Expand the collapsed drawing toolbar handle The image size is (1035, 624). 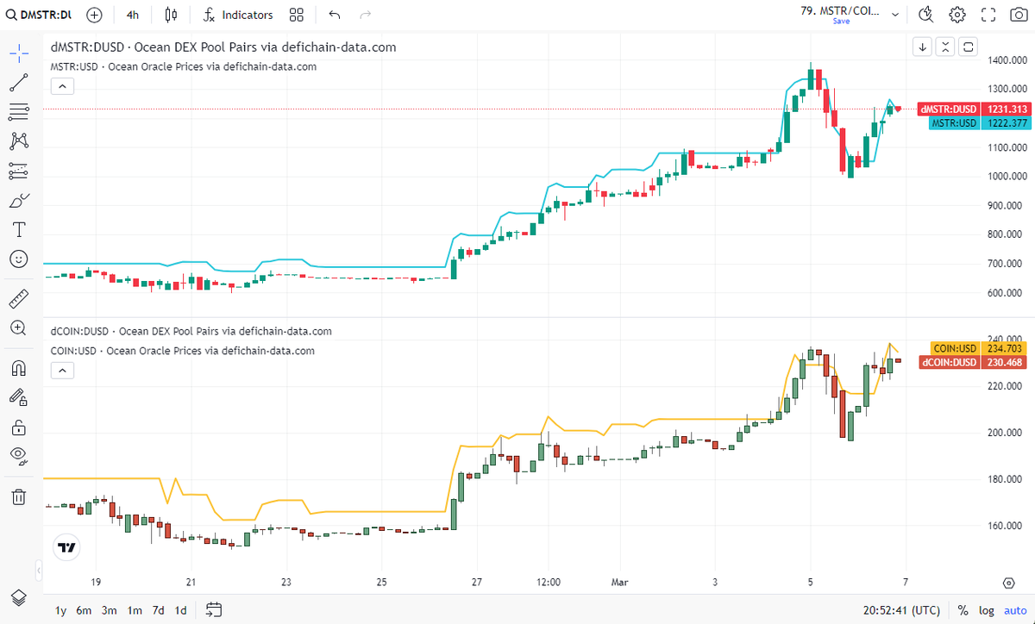39,570
